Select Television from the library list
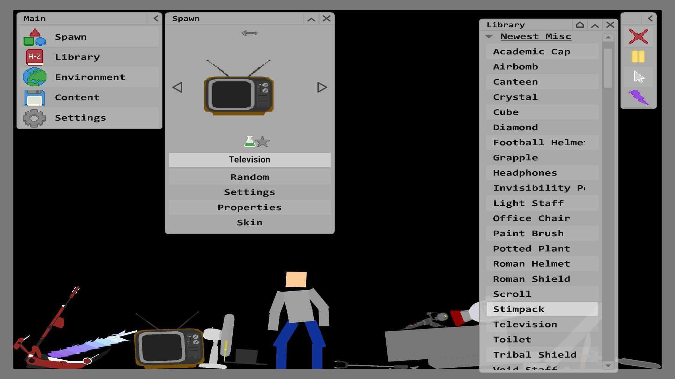 point(525,324)
